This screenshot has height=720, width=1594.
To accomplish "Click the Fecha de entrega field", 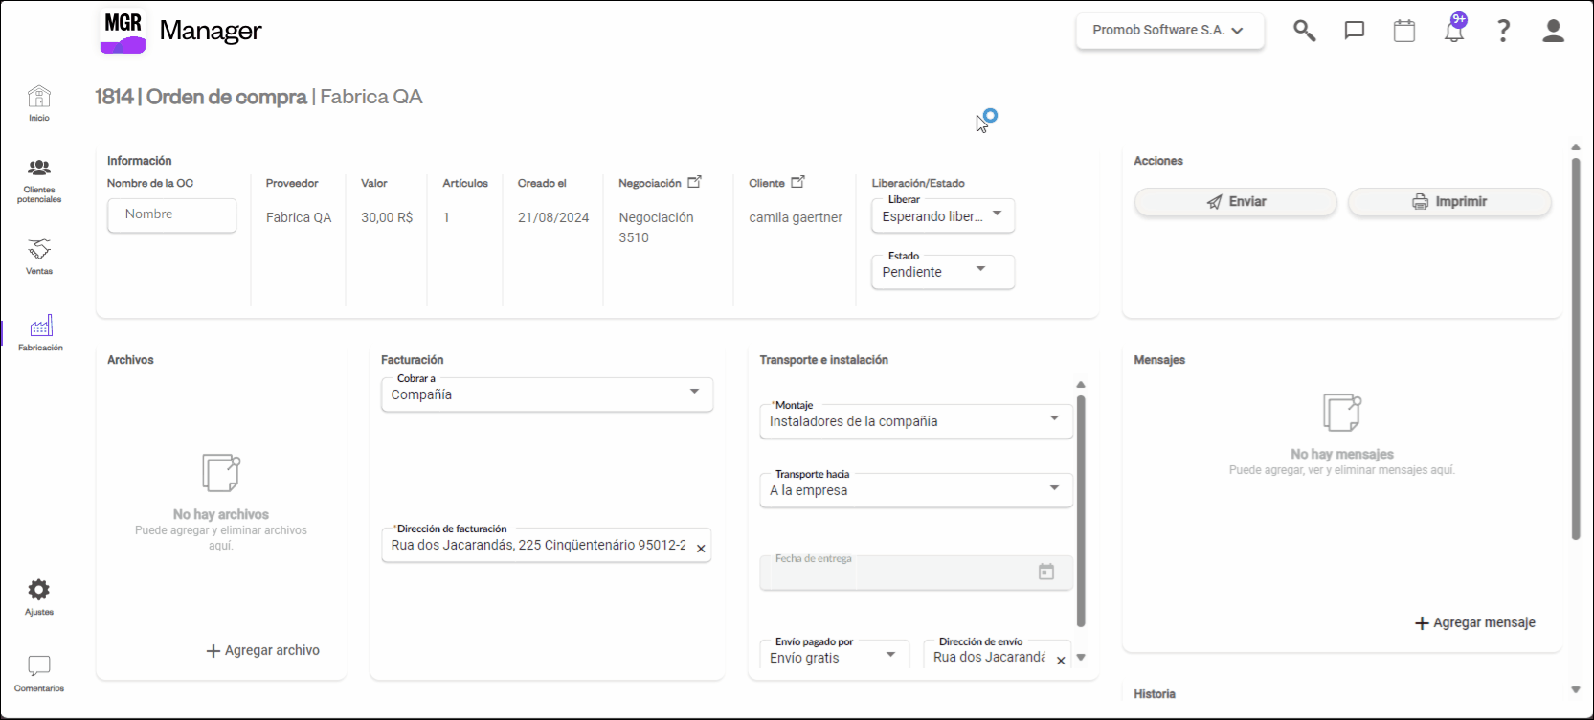I will pyautogui.click(x=916, y=572).
